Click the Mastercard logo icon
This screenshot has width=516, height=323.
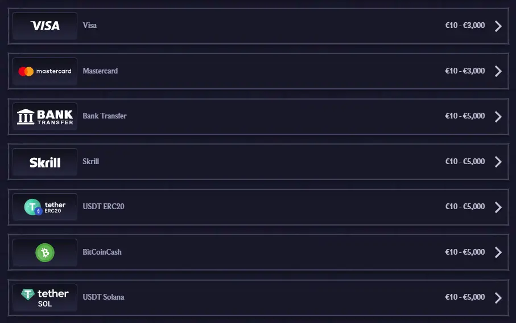[x=45, y=71]
